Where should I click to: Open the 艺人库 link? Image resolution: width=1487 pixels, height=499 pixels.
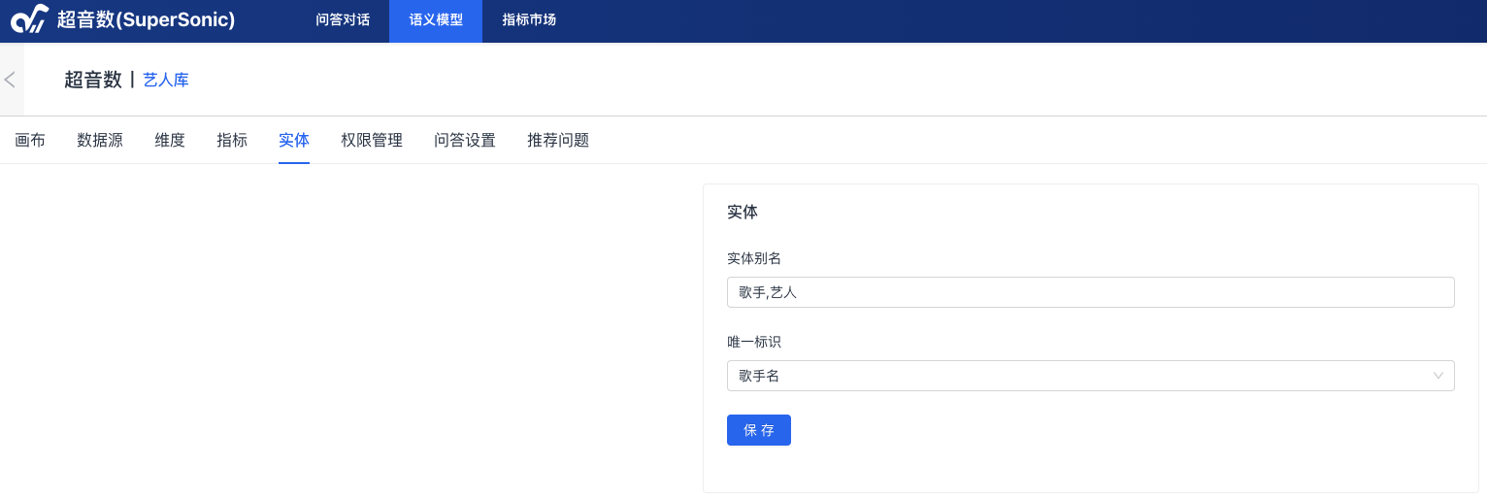tap(166, 80)
